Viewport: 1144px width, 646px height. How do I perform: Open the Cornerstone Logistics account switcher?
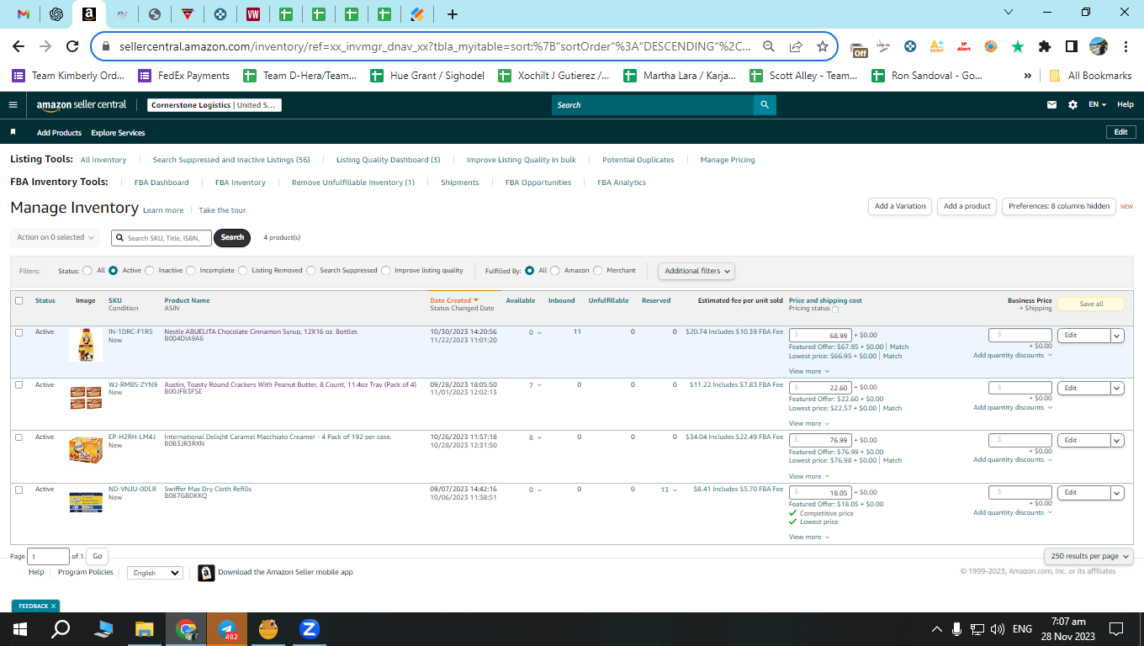tap(214, 105)
